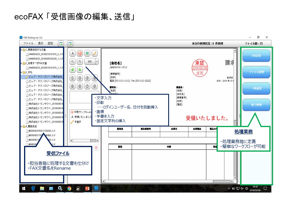The image size is (298, 206).
Task: Select the 印影サンプル.png list item
Action: tap(81, 112)
